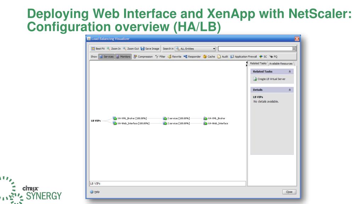Viewport: 363px width, 204px height.
Task: Collapse the side panel using splitter arrows
Action: (x=247, y=64)
